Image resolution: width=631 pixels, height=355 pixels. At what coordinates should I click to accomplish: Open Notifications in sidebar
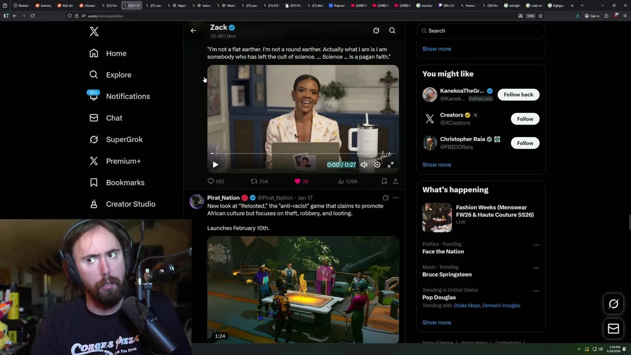pos(119,96)
